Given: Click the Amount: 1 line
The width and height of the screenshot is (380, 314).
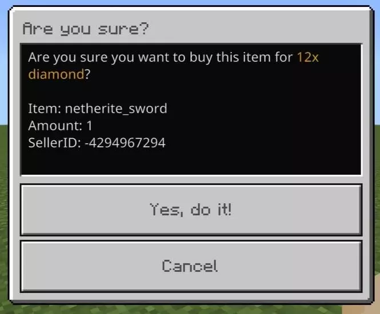Looking at the screenshot, I should click(x=60, y=126).
